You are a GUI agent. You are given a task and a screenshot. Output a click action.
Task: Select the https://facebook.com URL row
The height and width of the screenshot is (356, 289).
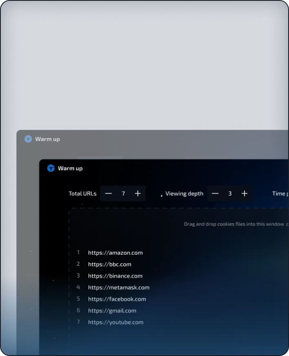(x=117, y=299)
